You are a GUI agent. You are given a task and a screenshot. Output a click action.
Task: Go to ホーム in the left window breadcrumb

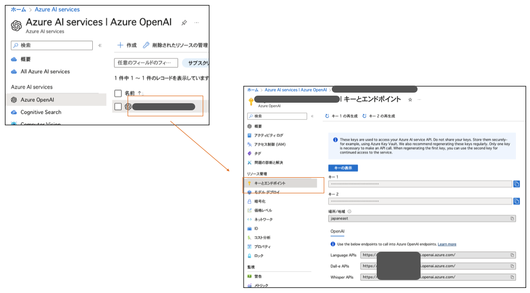point(18,10)
